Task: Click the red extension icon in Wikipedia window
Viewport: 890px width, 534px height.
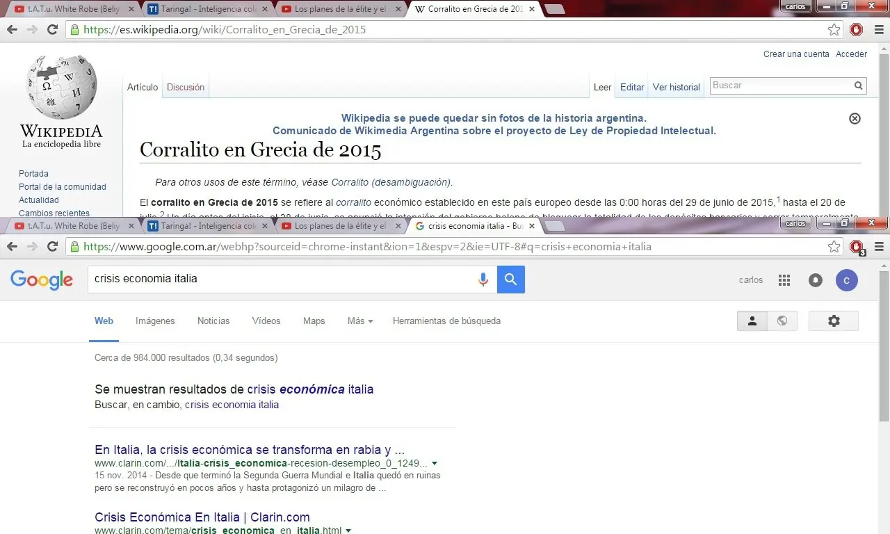Action: click(857, 30)
